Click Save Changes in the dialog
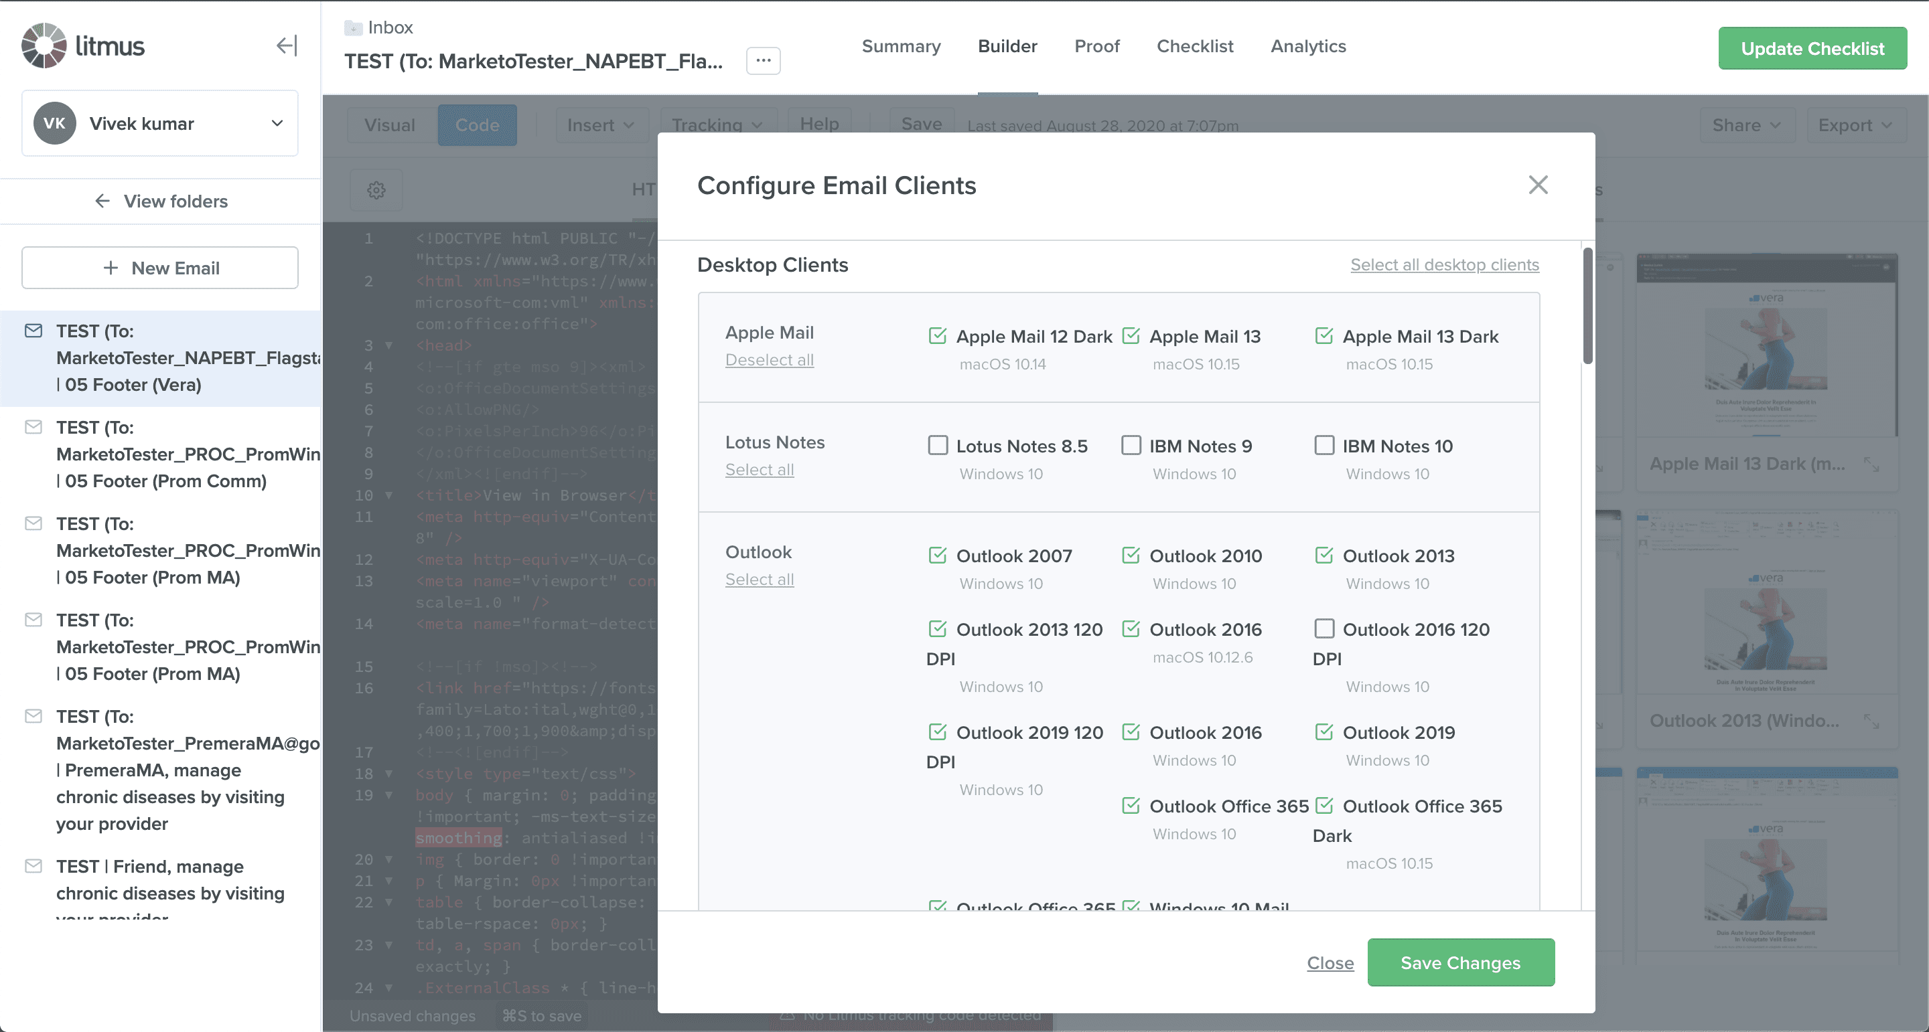1929x1032 pixels. pyautogui.click(x=1460, y=962)
